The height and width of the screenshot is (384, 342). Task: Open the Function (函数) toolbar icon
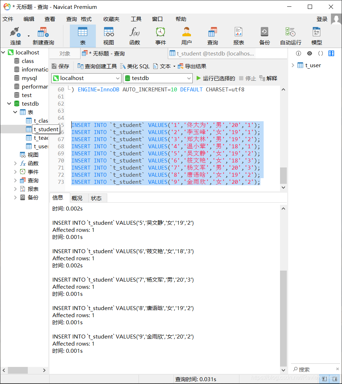[x=134, y=36]
